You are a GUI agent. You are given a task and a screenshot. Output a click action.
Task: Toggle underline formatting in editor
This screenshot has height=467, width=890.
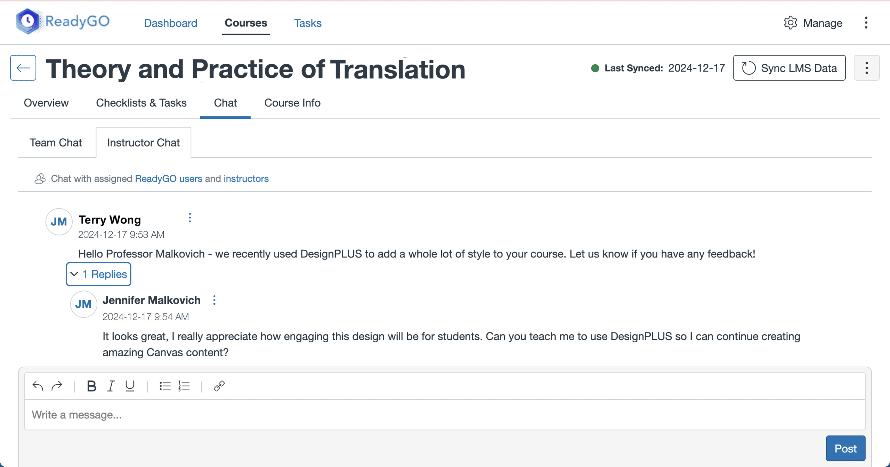(x=130, y=386)
